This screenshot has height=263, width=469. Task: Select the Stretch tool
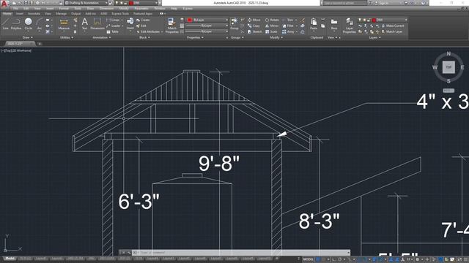point(255,31)
